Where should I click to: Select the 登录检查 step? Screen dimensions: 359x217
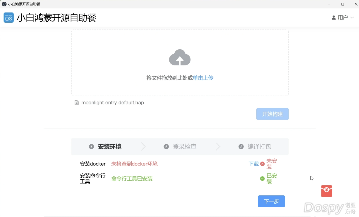click(180, 147)
